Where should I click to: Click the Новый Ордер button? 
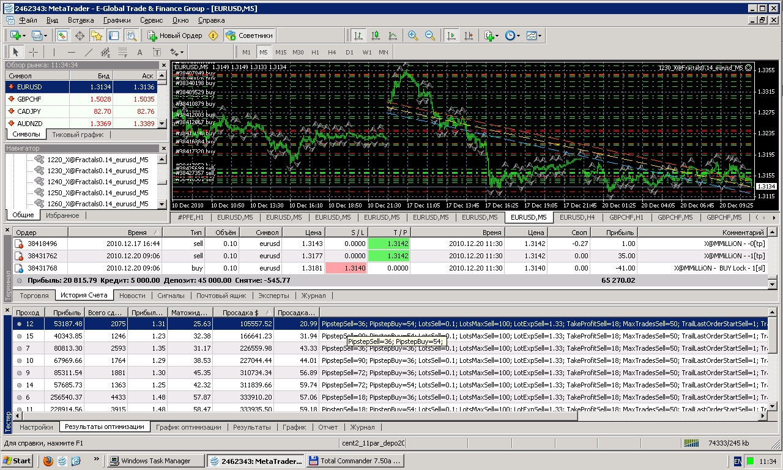pyautogui.click(x=174, y=35)
